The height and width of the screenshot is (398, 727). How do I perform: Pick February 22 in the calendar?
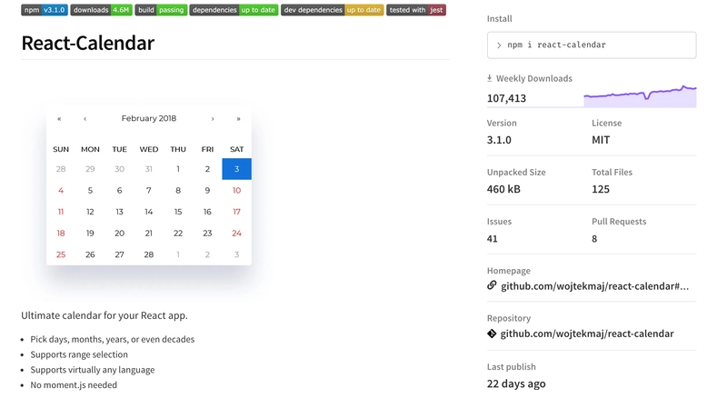pos(178,233)
